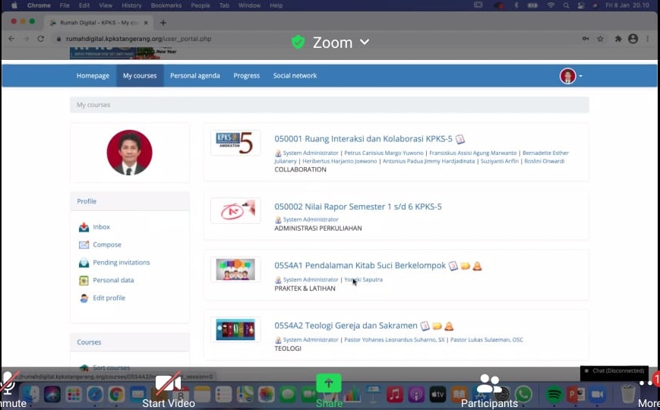Open course 05S4A1 Pendalaman Kitab Suci Berkelompok
Image resolution: width=660 pixels, height=410 pixels.
tap(360, 266)
